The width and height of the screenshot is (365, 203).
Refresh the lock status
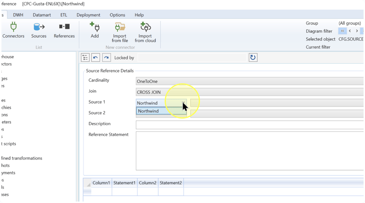(253, 58)
